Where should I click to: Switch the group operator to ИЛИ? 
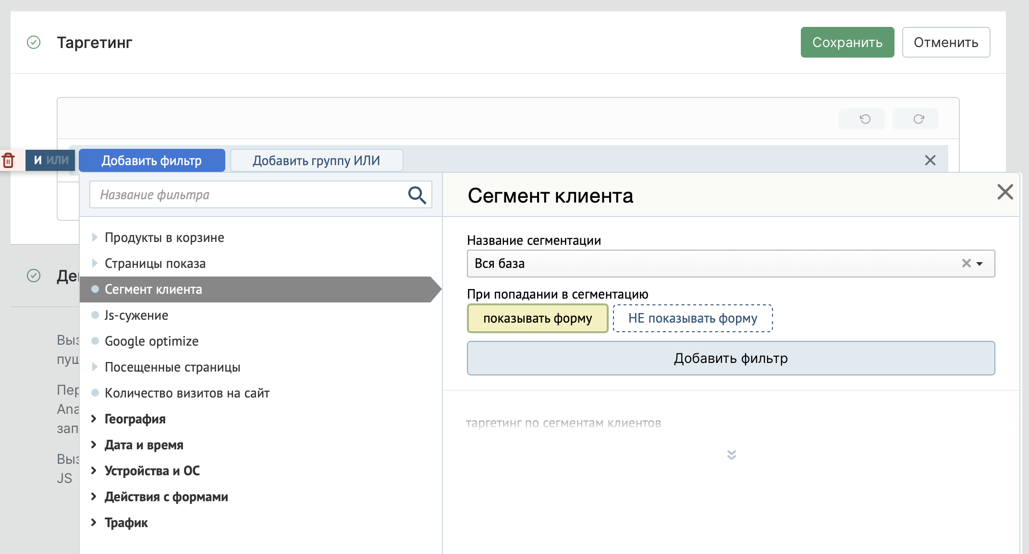(58, 160)
